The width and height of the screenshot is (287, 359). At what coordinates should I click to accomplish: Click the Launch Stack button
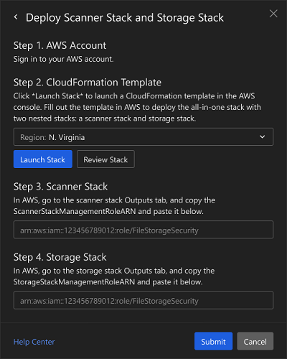click(43, 159)
